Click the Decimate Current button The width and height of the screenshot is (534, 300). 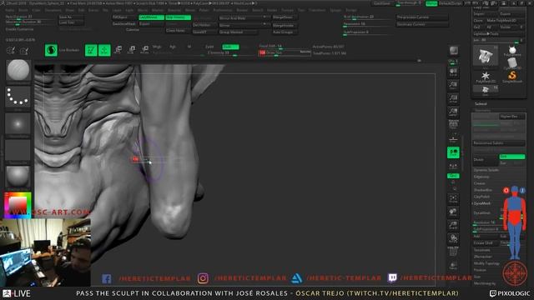click(421, 24)
